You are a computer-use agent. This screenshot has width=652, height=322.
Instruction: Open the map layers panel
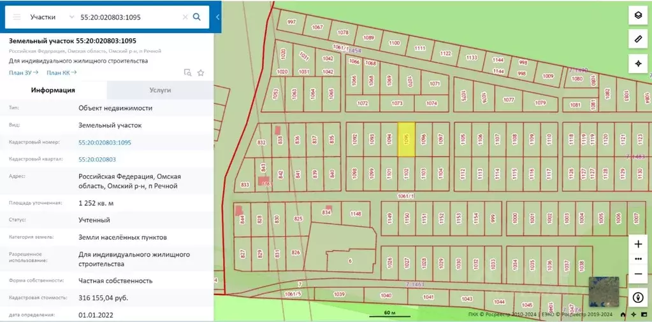[637, 16]
